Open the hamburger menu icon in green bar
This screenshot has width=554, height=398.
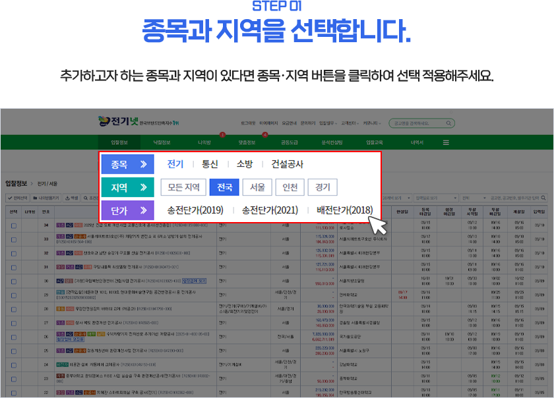(x=446, y=143)
